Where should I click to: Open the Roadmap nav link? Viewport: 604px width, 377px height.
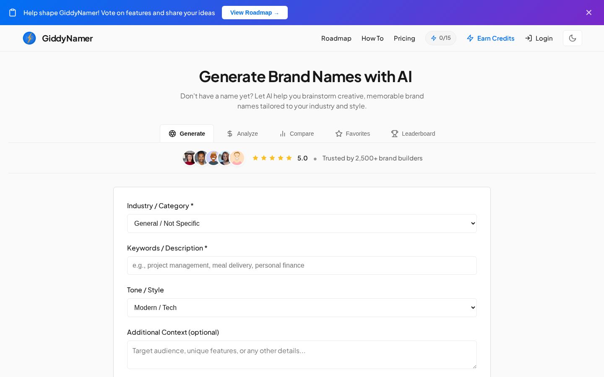click(336, 38)
